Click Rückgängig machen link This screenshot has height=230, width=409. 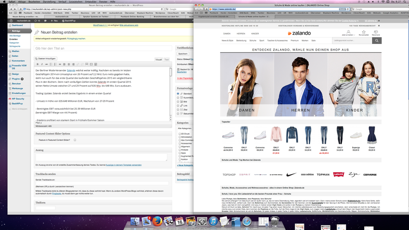pyautogui.click(x=76, y=38)
